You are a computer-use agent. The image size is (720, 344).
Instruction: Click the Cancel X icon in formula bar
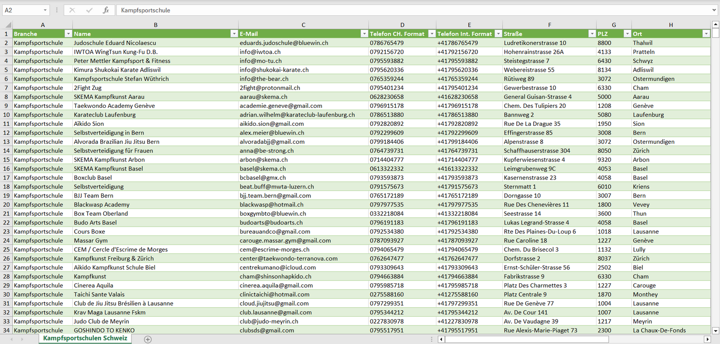click(72, 10)
